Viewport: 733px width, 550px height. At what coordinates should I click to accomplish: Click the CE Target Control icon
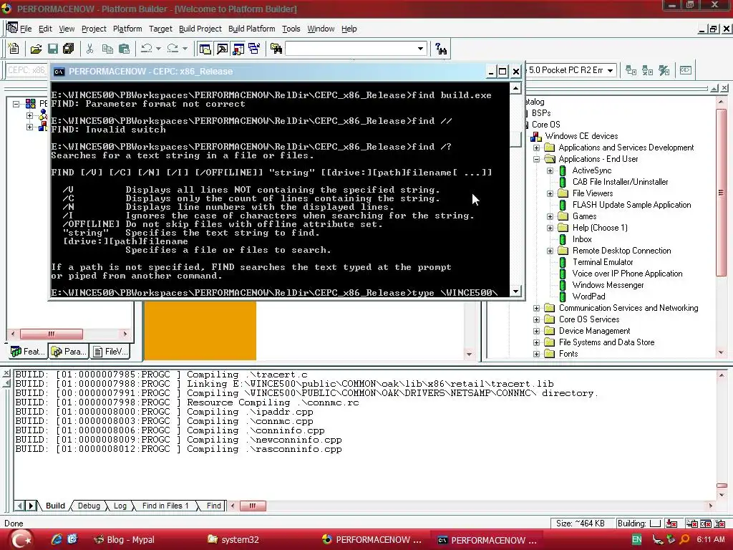(x=685, y=70)
